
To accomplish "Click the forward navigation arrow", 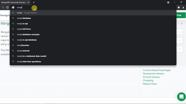I will click(3, 8).
